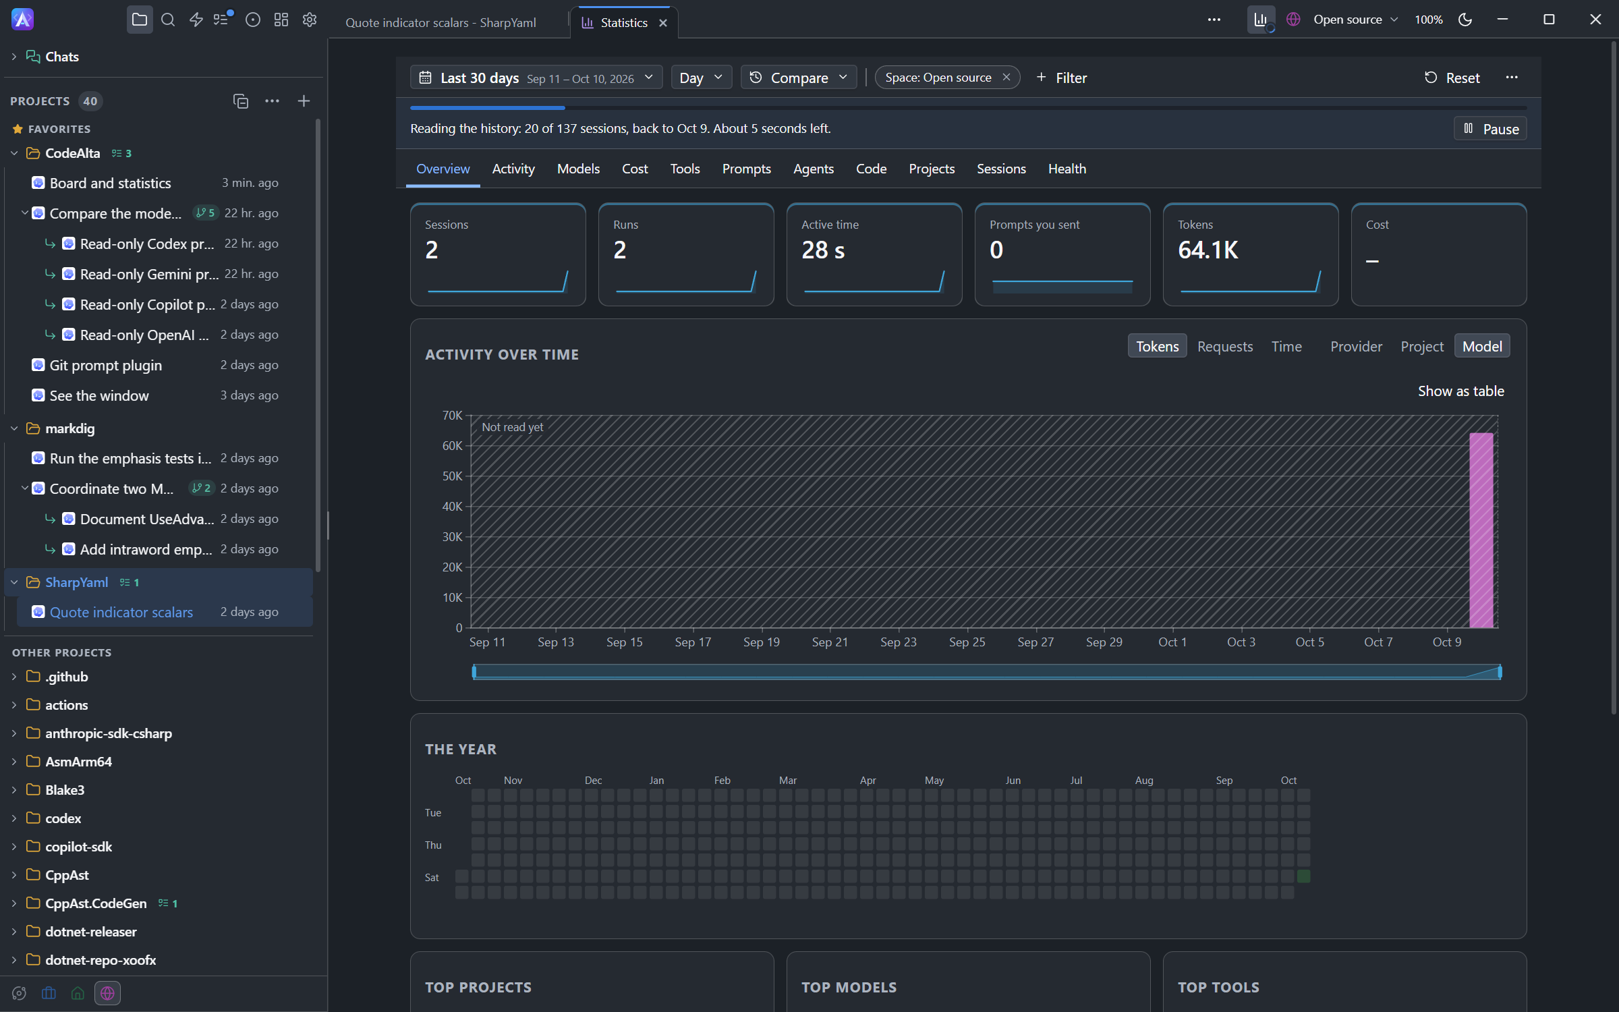This screenshot has height=1012, width=1619.
Task: Open the Day granularity dropdown
Action: pos(702,78)
